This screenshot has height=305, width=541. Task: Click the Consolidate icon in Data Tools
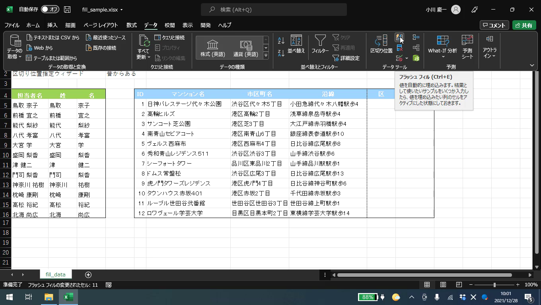pyautogui.click(x=416, y=37)
